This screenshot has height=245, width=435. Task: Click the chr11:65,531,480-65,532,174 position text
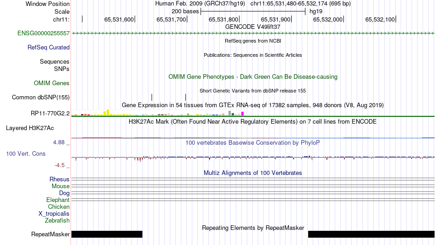[x=300, y=4]
